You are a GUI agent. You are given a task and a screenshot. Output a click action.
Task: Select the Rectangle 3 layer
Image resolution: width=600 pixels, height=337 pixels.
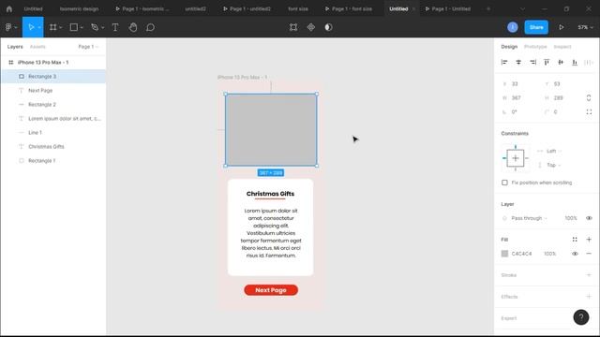[53, 77]
